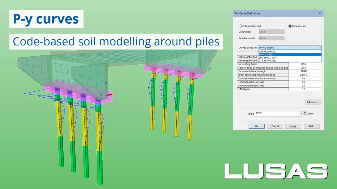The width and height of the screenshot is (337, 189).
Task: Click the Dimensionless empirical constant label
Action: tap(263, 78)
